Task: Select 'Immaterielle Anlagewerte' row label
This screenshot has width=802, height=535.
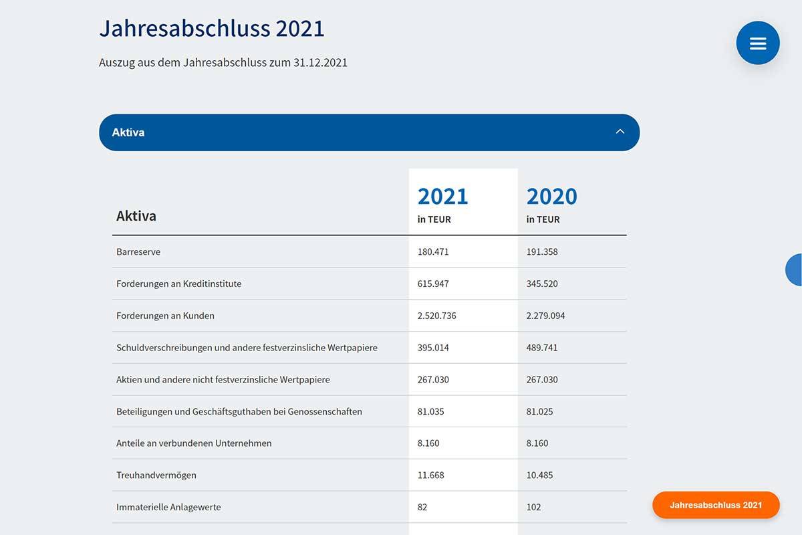Action: coord(168,507)
